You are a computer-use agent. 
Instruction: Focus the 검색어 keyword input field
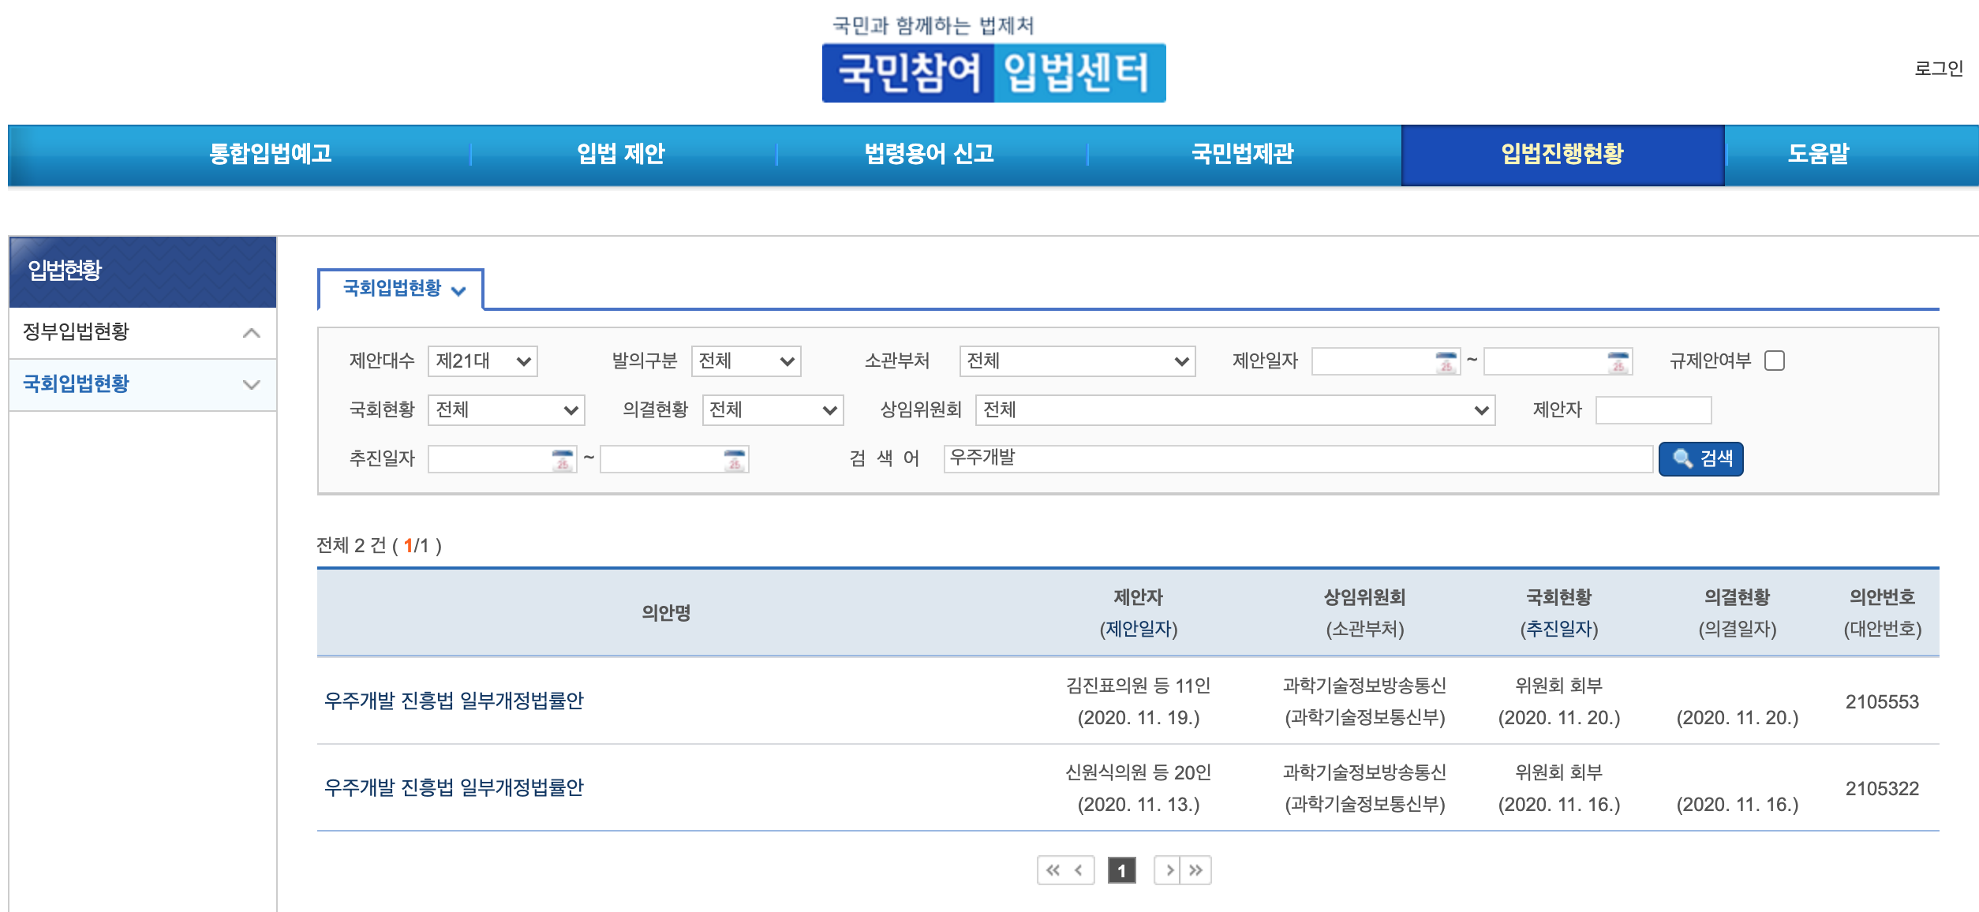coord(1297,458)
